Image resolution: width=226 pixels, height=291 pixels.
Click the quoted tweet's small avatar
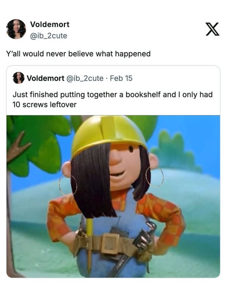pos(18,78)
